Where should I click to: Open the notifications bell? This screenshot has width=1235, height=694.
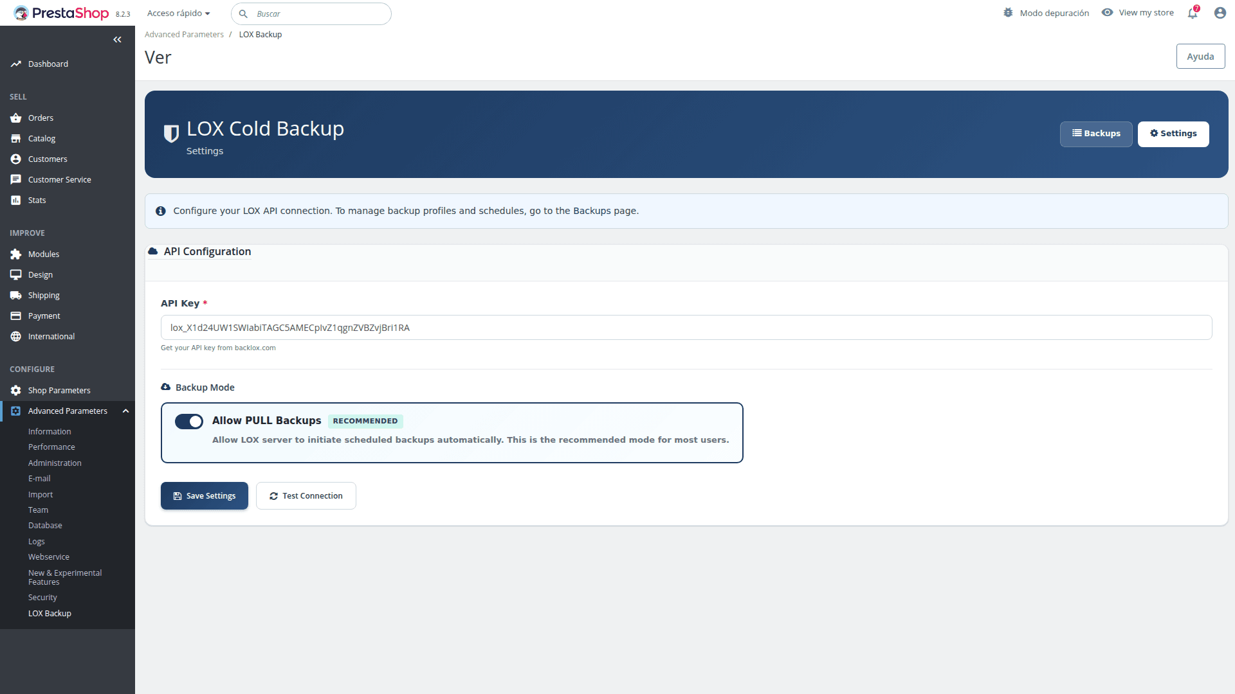[x=1193, y=13]
